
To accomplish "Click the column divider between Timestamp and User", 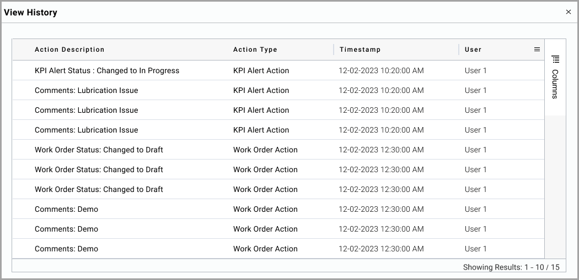I will pyautogui.click(x=459, y=50).
